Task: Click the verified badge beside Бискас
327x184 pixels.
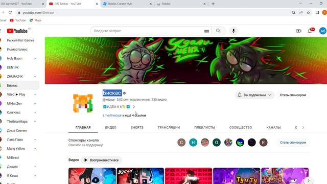Action: coord(124,93)
